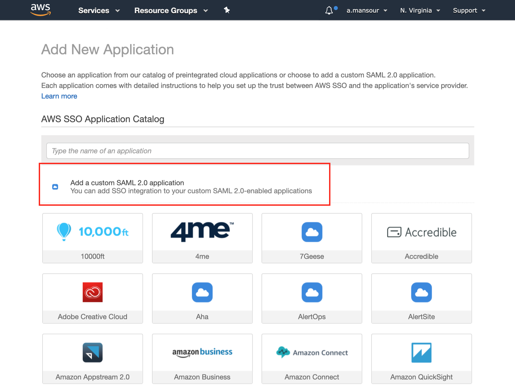Open the Services menu

pos(99,10)
